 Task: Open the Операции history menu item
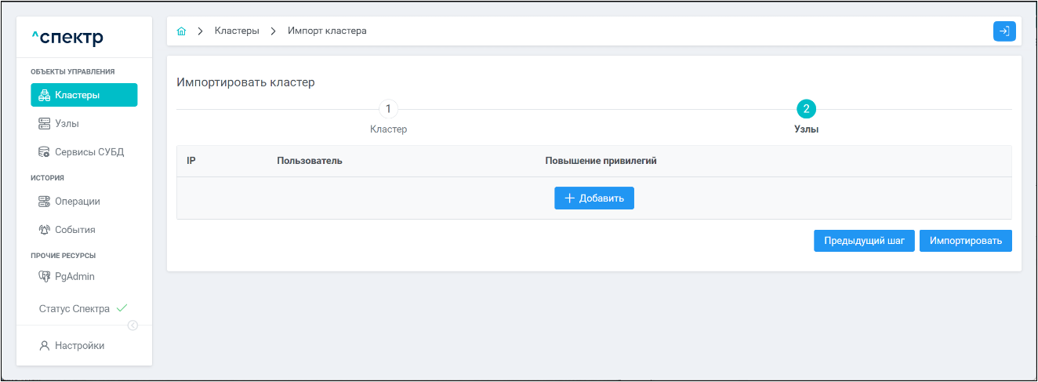[x=78, y=202]
